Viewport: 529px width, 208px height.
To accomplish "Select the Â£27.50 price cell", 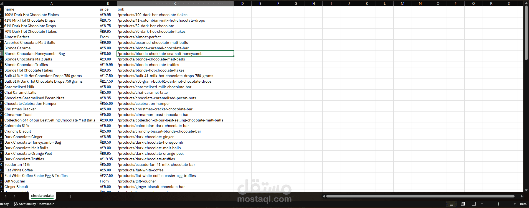I will click(108, 176).
